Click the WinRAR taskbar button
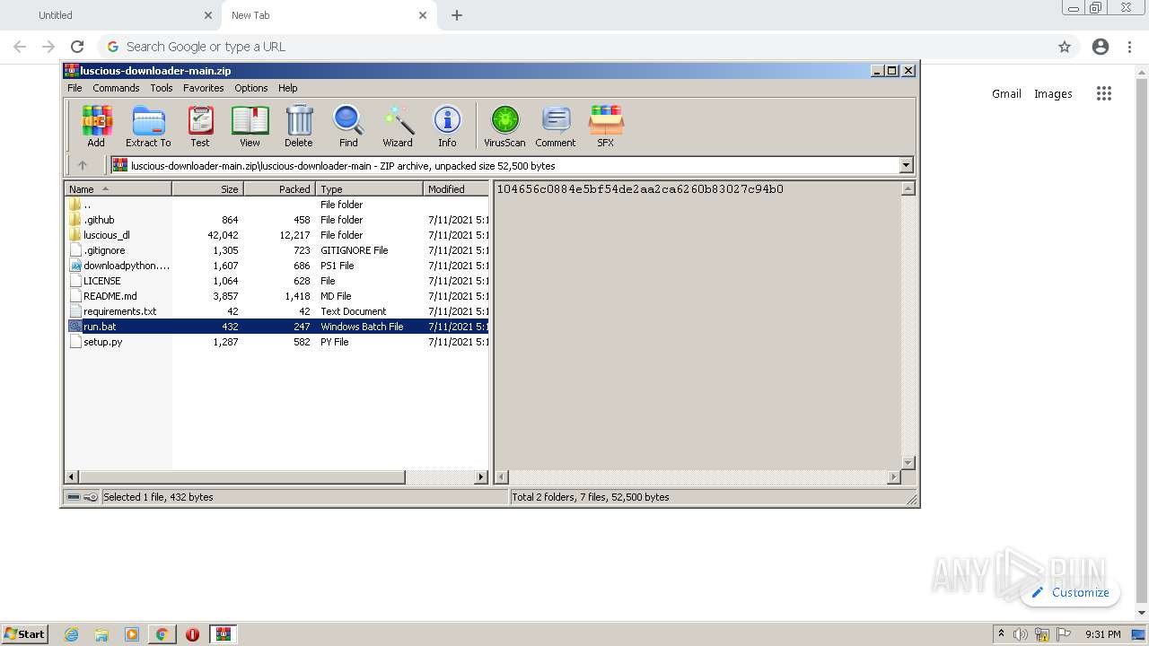Screen dimensions: 1149x646 click(x=223, y=634)
